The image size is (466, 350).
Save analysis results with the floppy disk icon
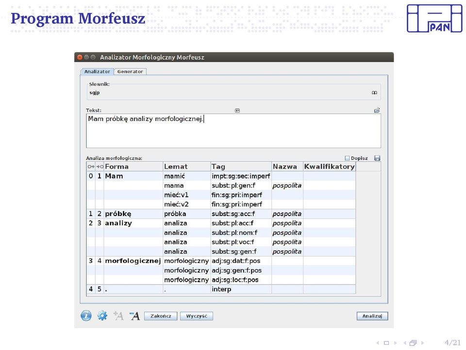tap(377, 158)
